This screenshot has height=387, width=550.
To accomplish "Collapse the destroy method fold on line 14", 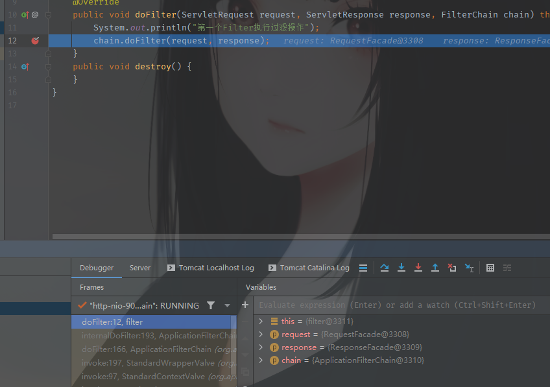I will point(49,67).
